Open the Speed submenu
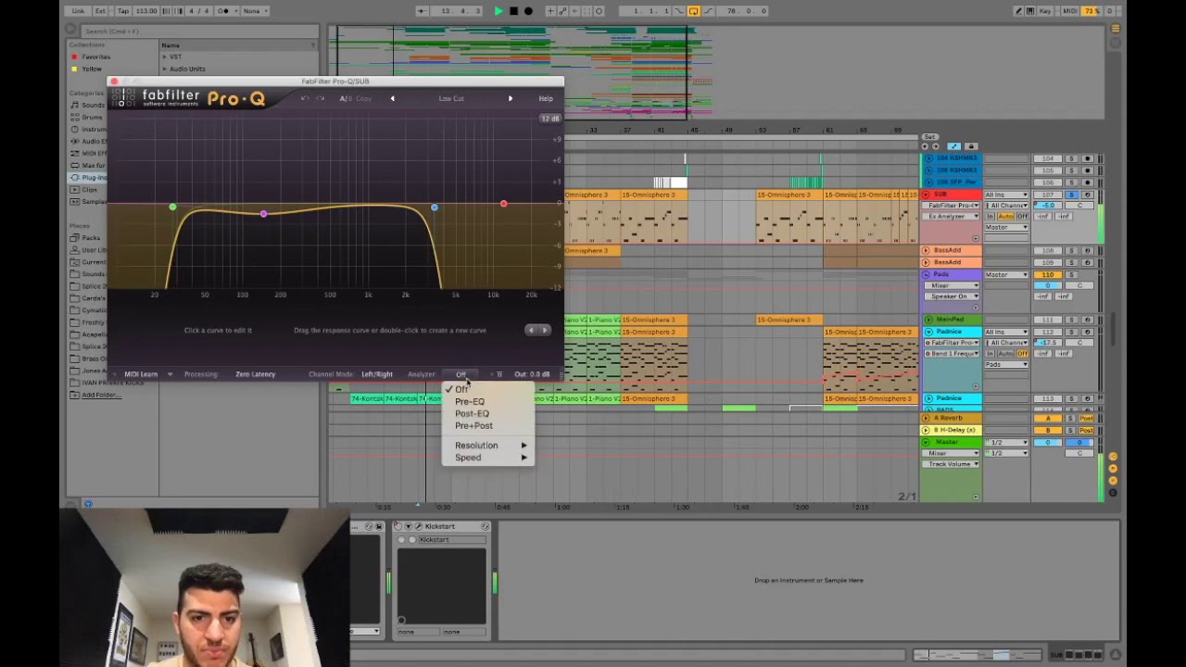This screenshot has height=667, width=1186. click(489, 458)
